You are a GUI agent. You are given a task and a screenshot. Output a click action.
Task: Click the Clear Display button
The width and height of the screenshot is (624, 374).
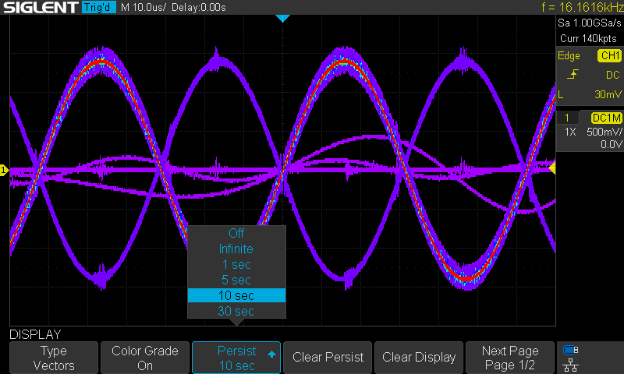click(419, 358)
